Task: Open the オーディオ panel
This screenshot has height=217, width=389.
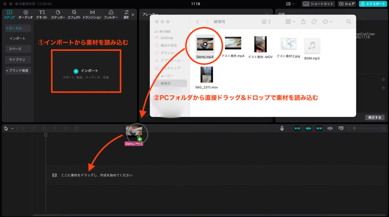Action: [x=25, y=14]
